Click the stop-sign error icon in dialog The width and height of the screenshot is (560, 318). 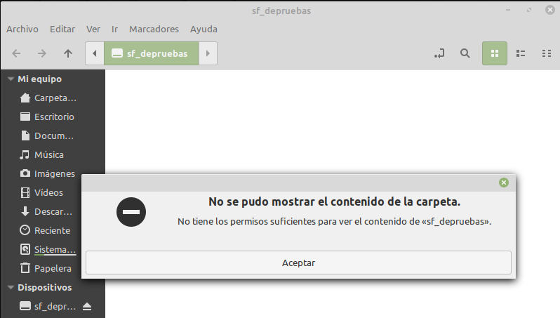(x=131, y=212)
